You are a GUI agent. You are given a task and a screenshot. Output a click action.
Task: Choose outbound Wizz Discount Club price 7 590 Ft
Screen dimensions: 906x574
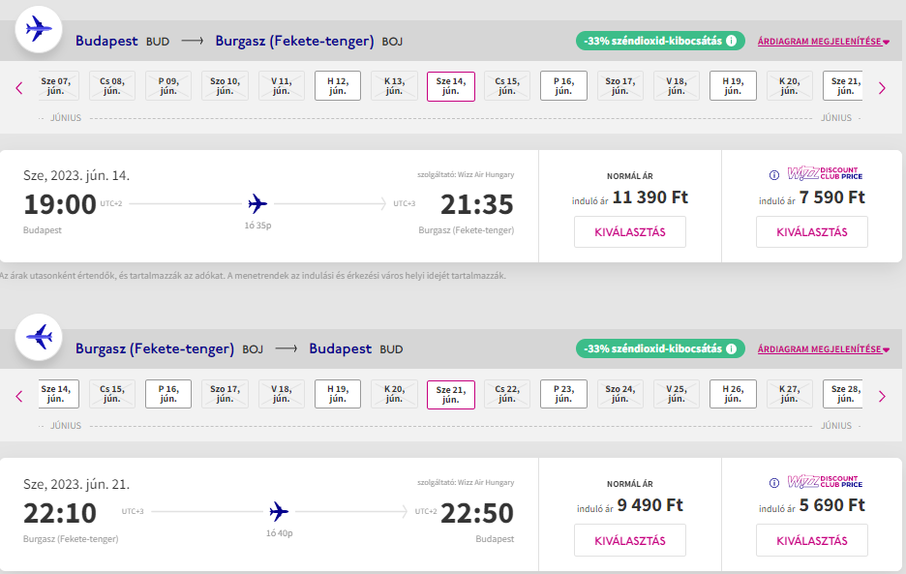[x=812, y=231]
